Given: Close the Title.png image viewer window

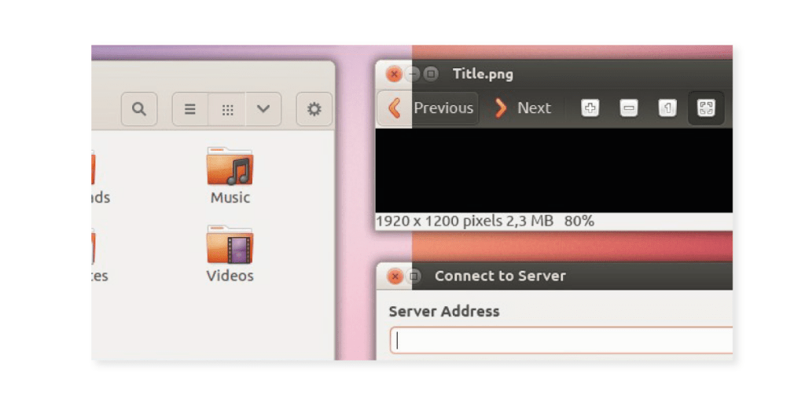Looking at the screenshot, I should tap(394, 75).
